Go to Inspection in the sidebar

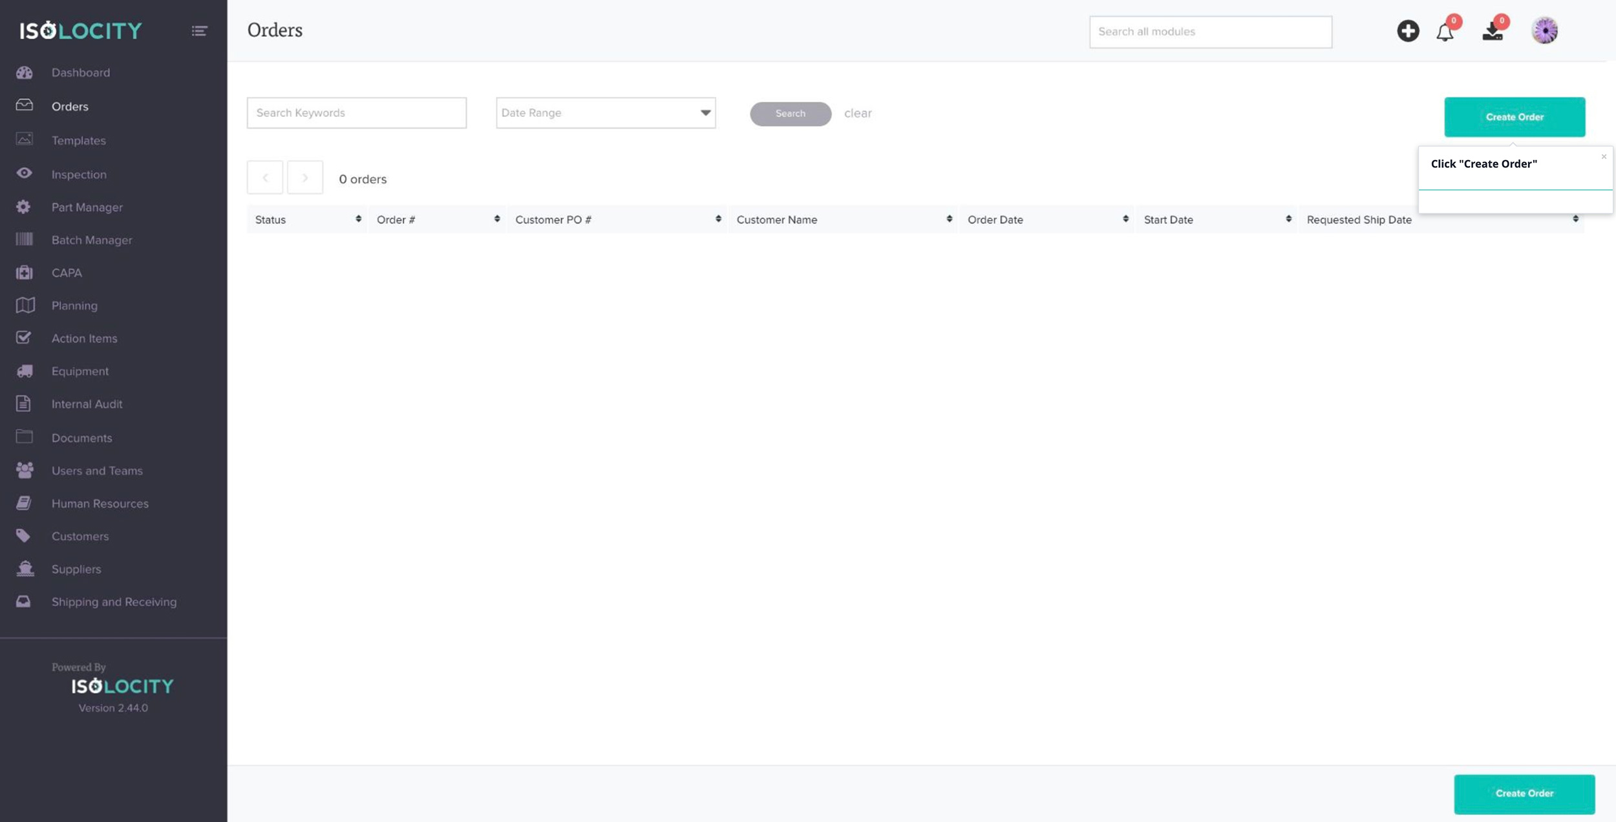click(79, 174)
